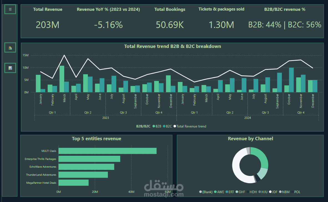Open the report chart icon in the sidebar
Viewport: 328px width, 202px height.
pos(10,68)
